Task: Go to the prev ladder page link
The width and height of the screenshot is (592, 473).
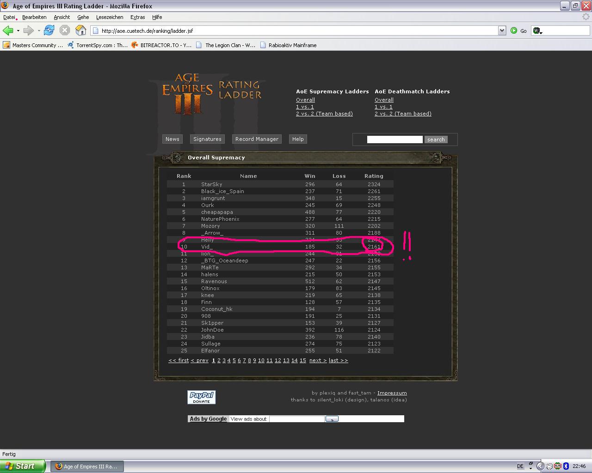Action: (199, 360)
